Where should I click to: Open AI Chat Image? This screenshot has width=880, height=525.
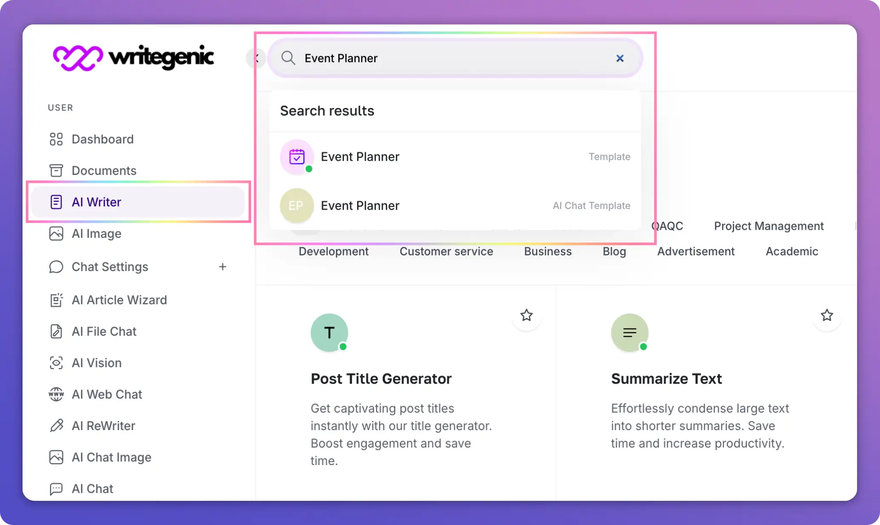tap(112, 457)
